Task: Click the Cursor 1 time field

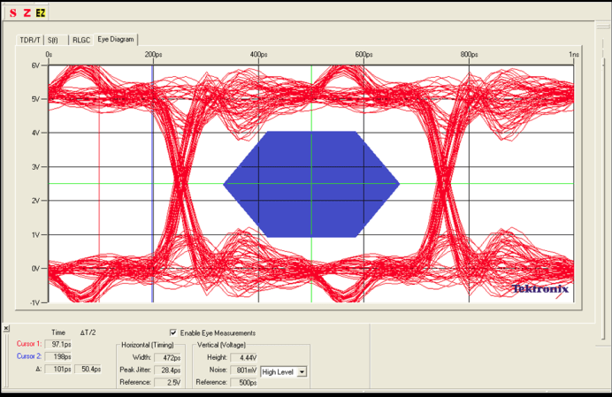Action: (59, 343)
